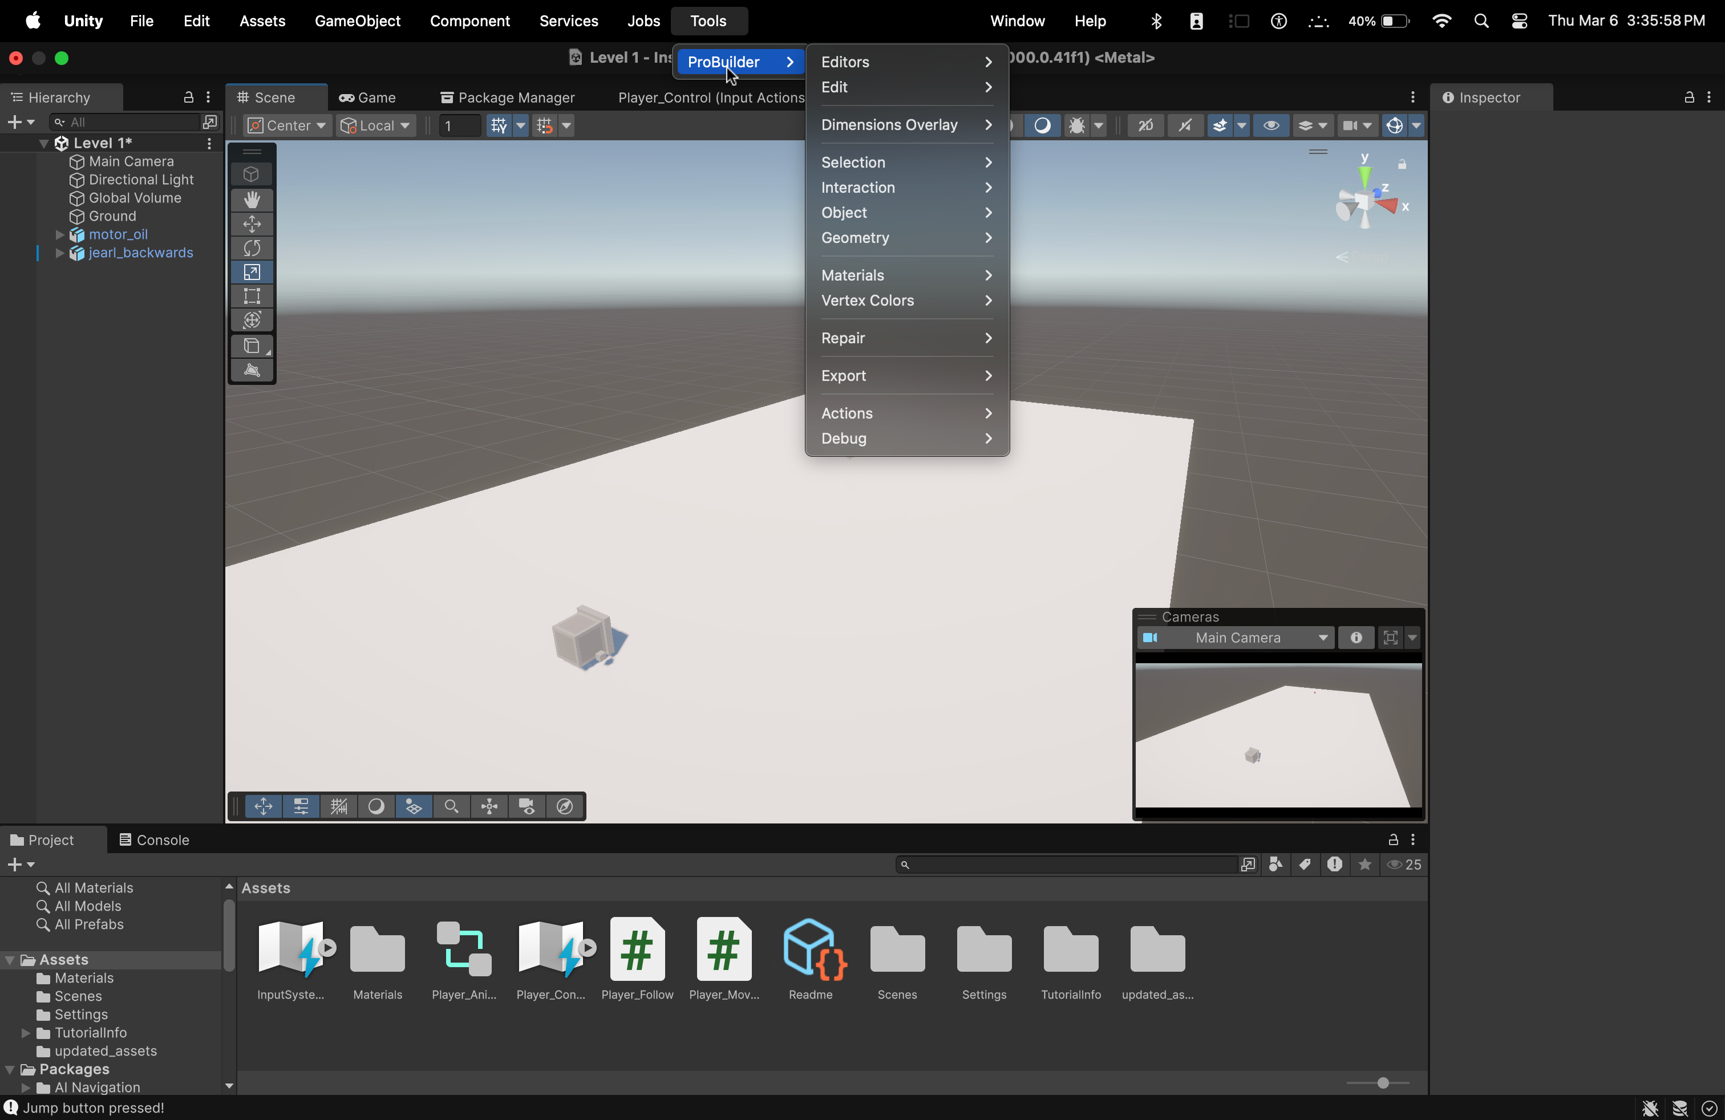The height and width of the screenshot is (1120, 1725).
Task: Toggle the Hierarchy panel lock
Action: tap(188, 97)
